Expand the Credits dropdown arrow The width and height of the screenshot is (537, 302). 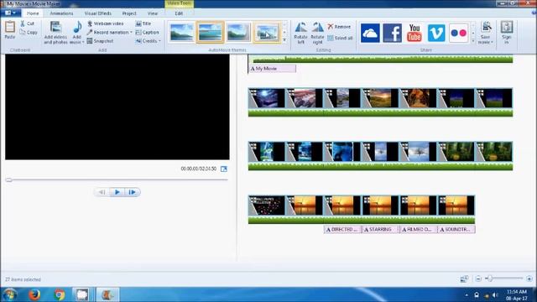point(159,41)
